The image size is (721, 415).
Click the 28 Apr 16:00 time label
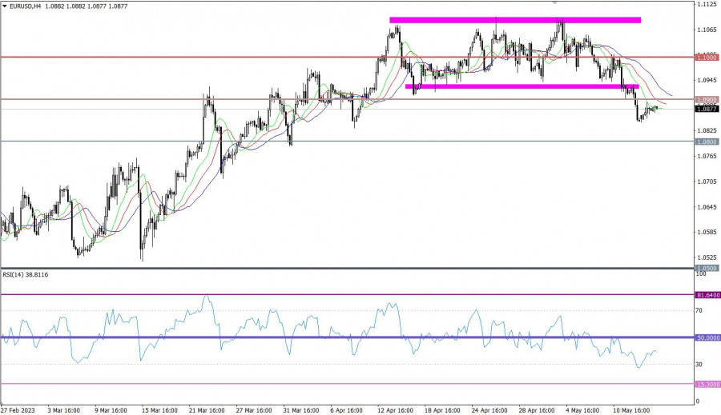pos(537,410)
